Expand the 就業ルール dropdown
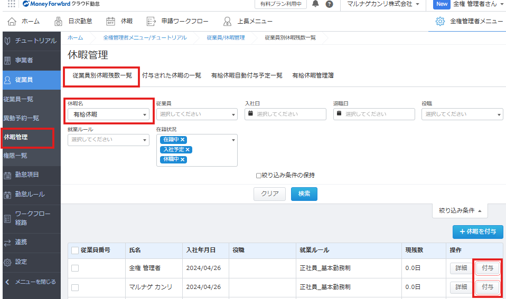The width and height of the screenshot is (506, 299). (108, 140)
